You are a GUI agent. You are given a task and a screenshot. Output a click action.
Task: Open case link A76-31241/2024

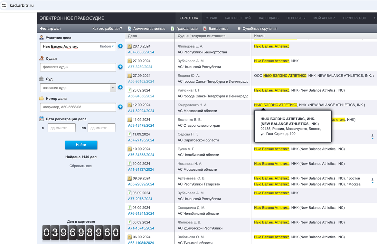[141, 213]
